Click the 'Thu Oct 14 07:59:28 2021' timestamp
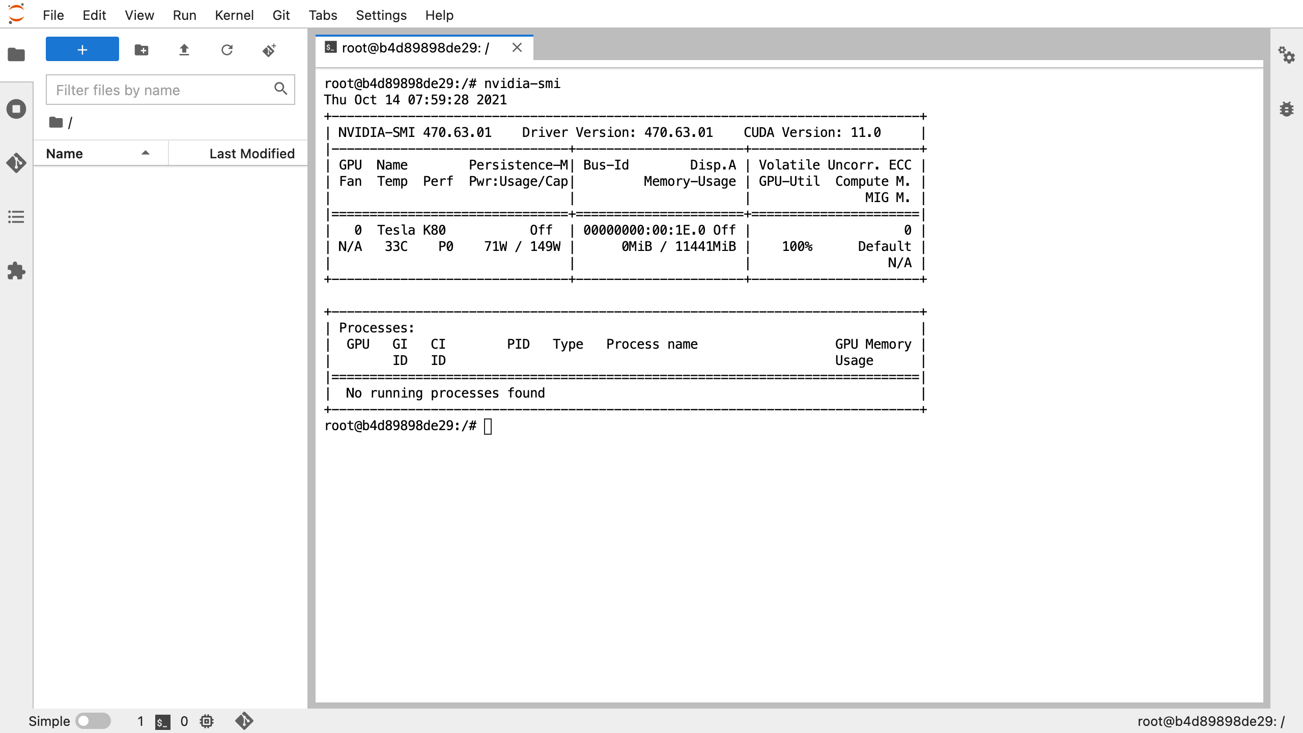Screen dimensions: 1303x733 coord(415,100)
